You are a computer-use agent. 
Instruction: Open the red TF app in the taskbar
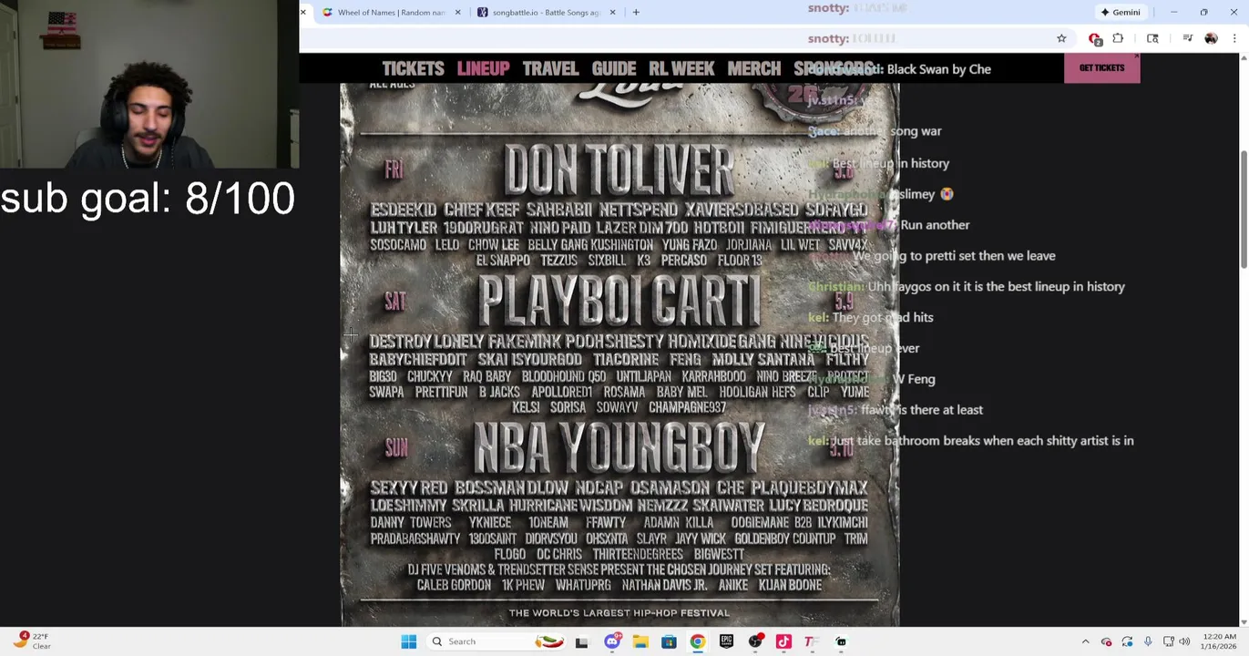(811, 641)
